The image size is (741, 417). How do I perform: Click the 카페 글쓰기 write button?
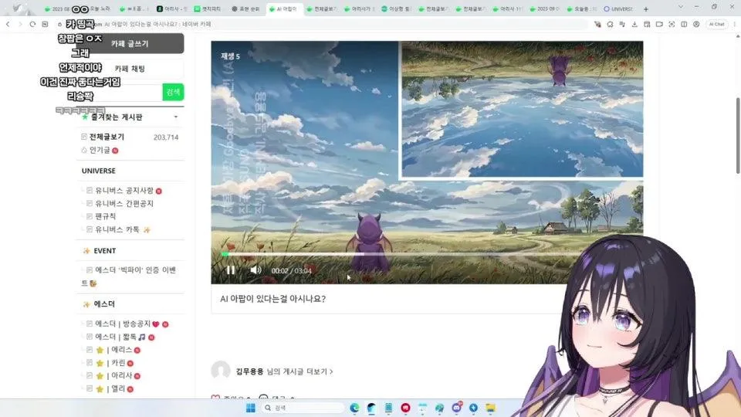[x=130, y=43]
